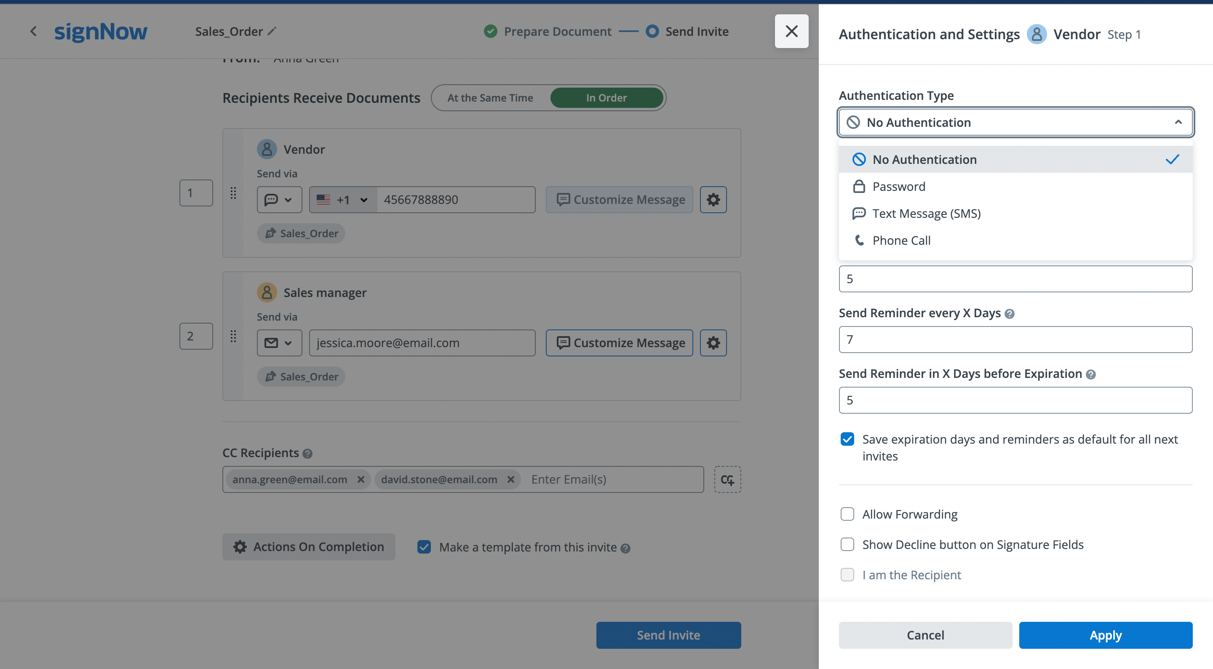Click the Cancel button
This screenshot has height=669, width=1213.
(925, 635)
